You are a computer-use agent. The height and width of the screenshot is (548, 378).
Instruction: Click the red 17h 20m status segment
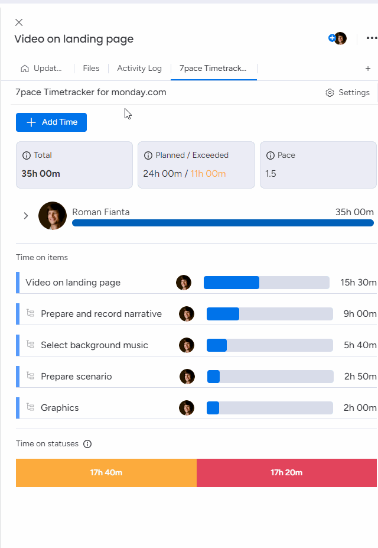(x=286, y=473)
